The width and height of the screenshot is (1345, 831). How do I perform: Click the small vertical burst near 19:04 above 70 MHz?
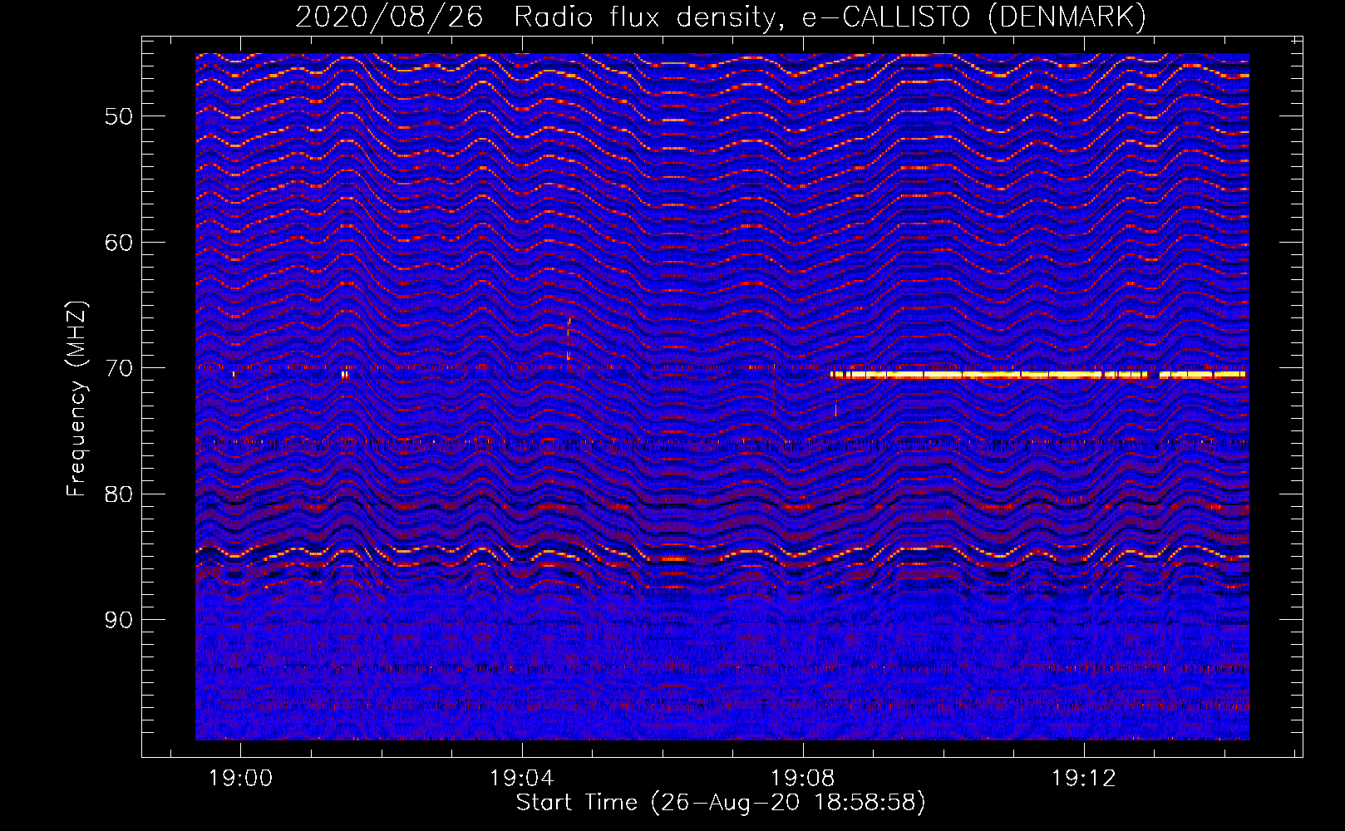point(569,339)
